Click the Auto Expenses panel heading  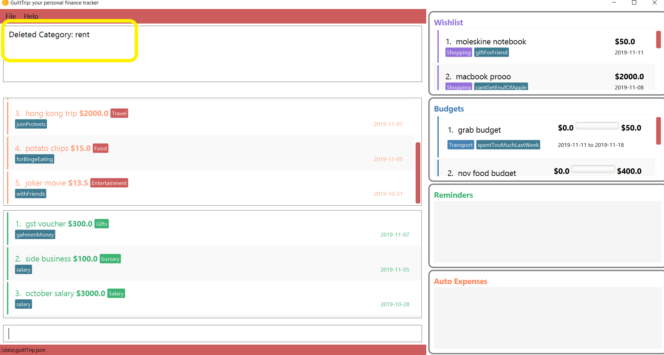(x=461, y=281)
